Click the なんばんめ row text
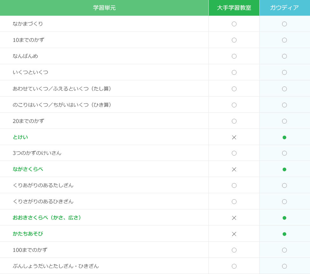 click(x=25, y=56)
